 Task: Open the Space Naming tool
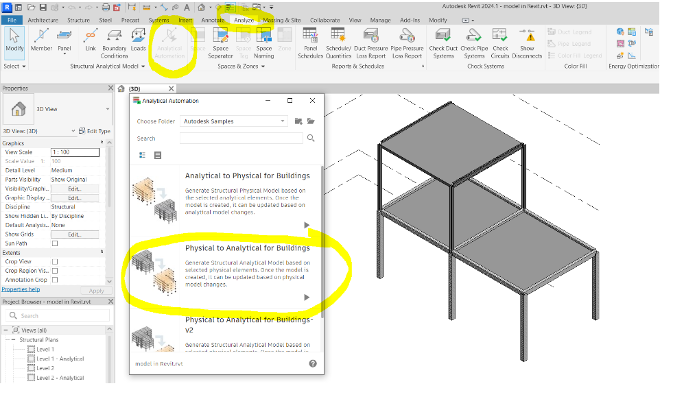click(x=264, y=43)
